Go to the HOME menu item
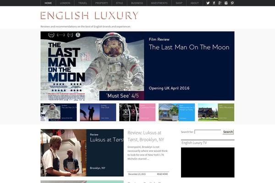 [48, 3]
